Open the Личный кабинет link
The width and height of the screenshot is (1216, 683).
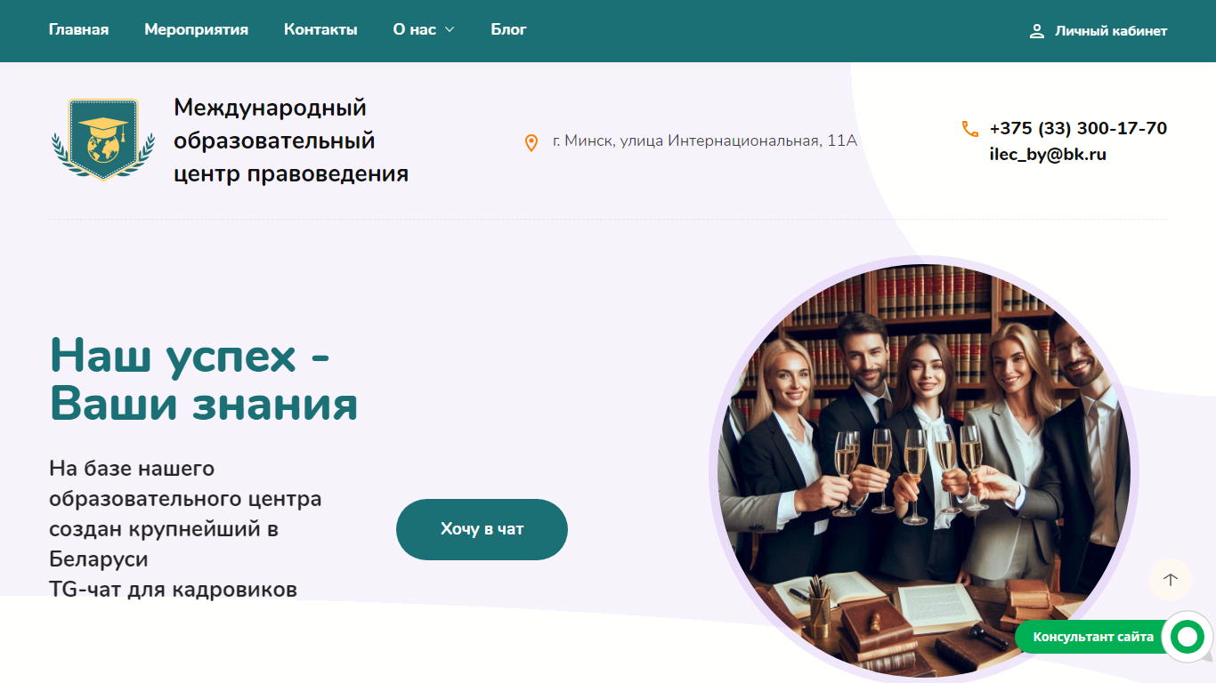click(1111, 31)
